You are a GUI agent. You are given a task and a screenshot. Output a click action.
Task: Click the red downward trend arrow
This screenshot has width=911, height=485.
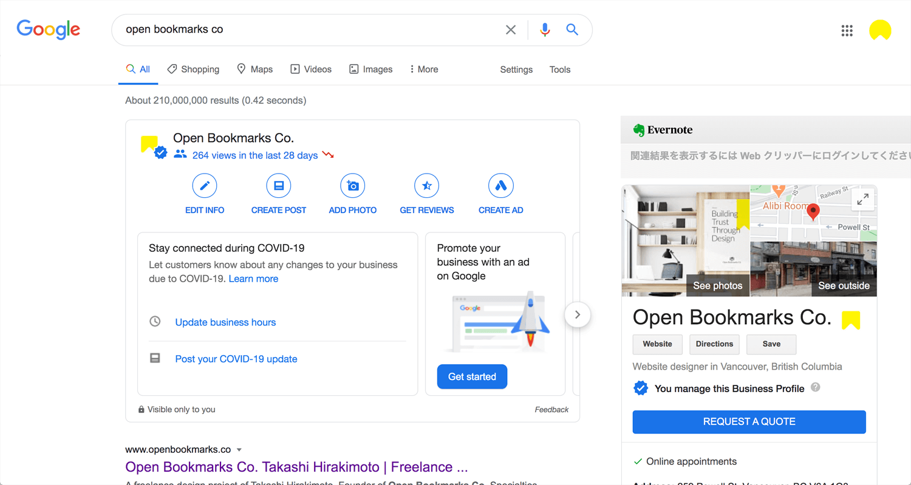[329, 155]
